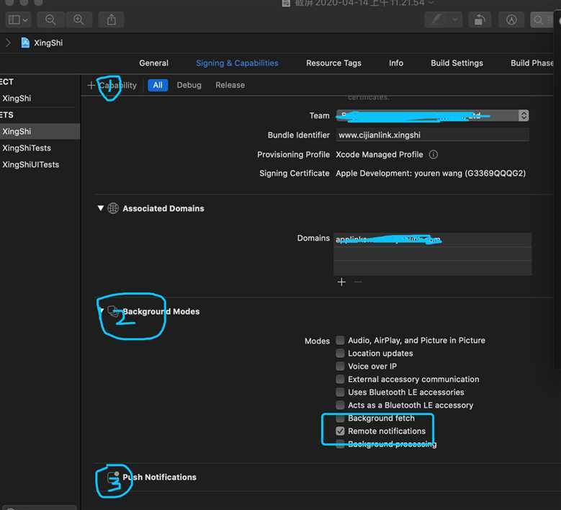This screenshot has height=510, width=561.
Task: Select the markup highlight pen tool
Action: click(x=436, y=19)
